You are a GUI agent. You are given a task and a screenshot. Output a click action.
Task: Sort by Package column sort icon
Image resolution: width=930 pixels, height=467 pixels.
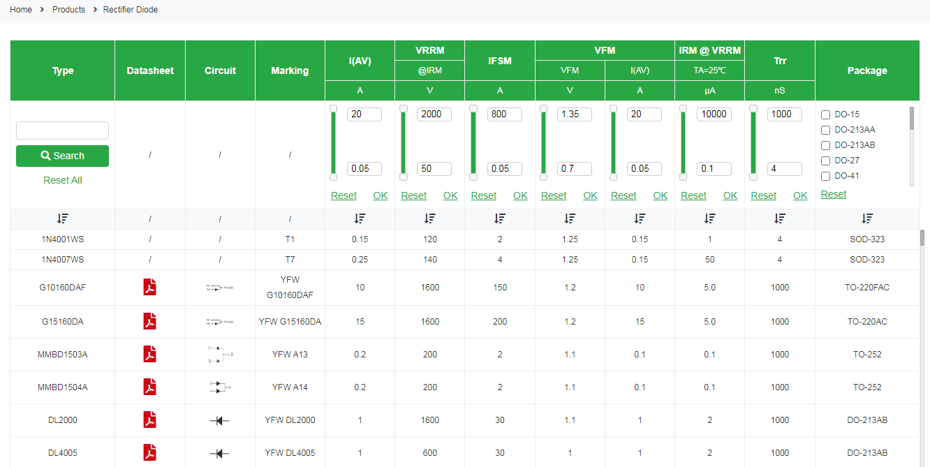867,218
